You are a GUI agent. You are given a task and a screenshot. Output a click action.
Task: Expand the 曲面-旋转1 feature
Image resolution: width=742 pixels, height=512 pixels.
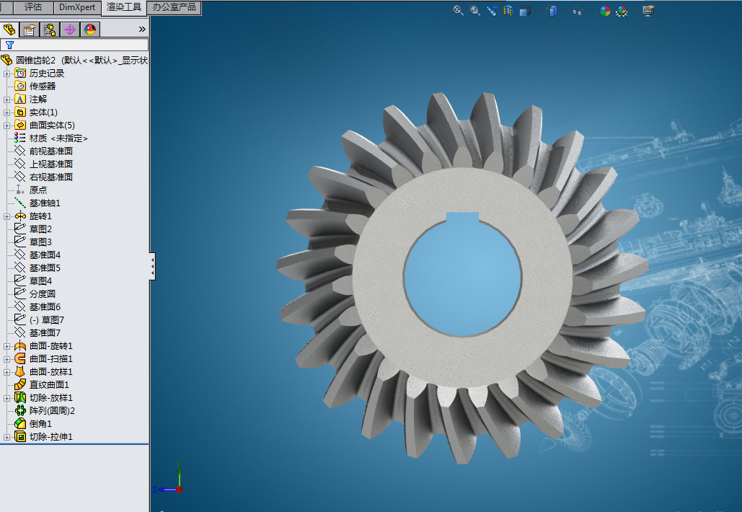coord(6,346)
